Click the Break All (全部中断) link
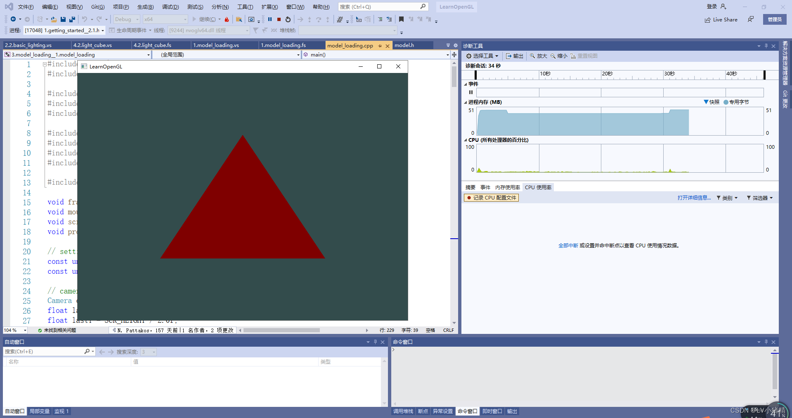 point(568,246)
